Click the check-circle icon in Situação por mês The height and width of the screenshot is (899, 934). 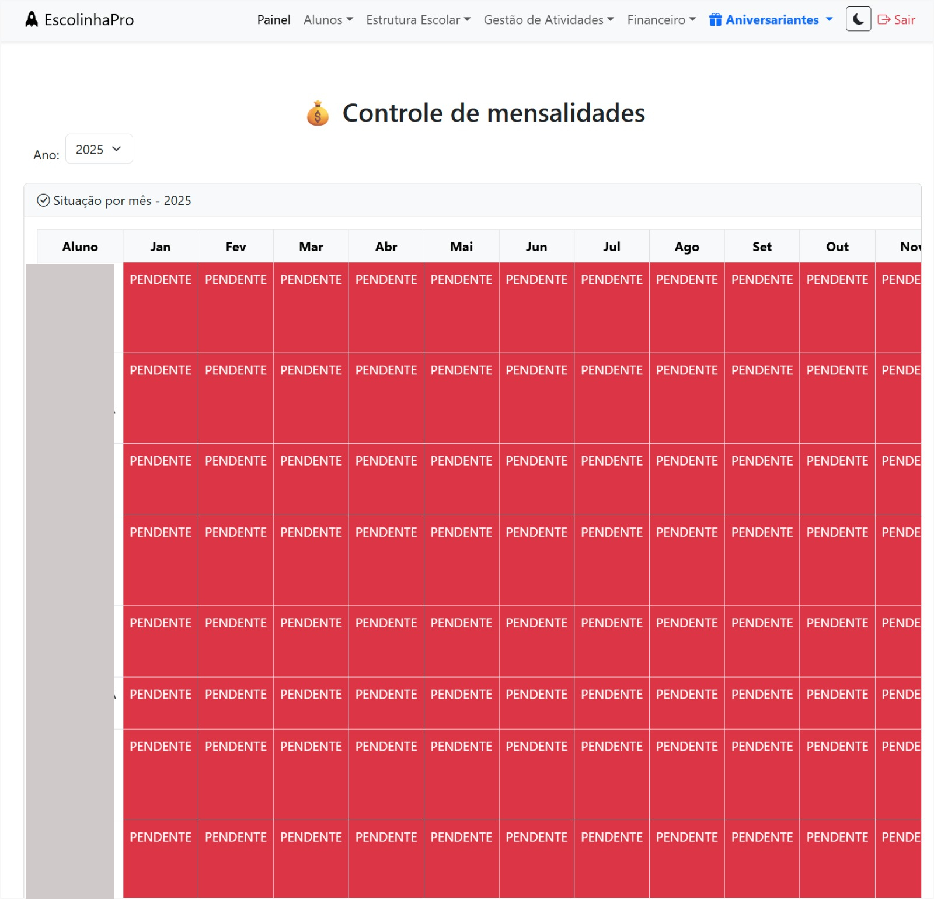(x=43, y=200)
